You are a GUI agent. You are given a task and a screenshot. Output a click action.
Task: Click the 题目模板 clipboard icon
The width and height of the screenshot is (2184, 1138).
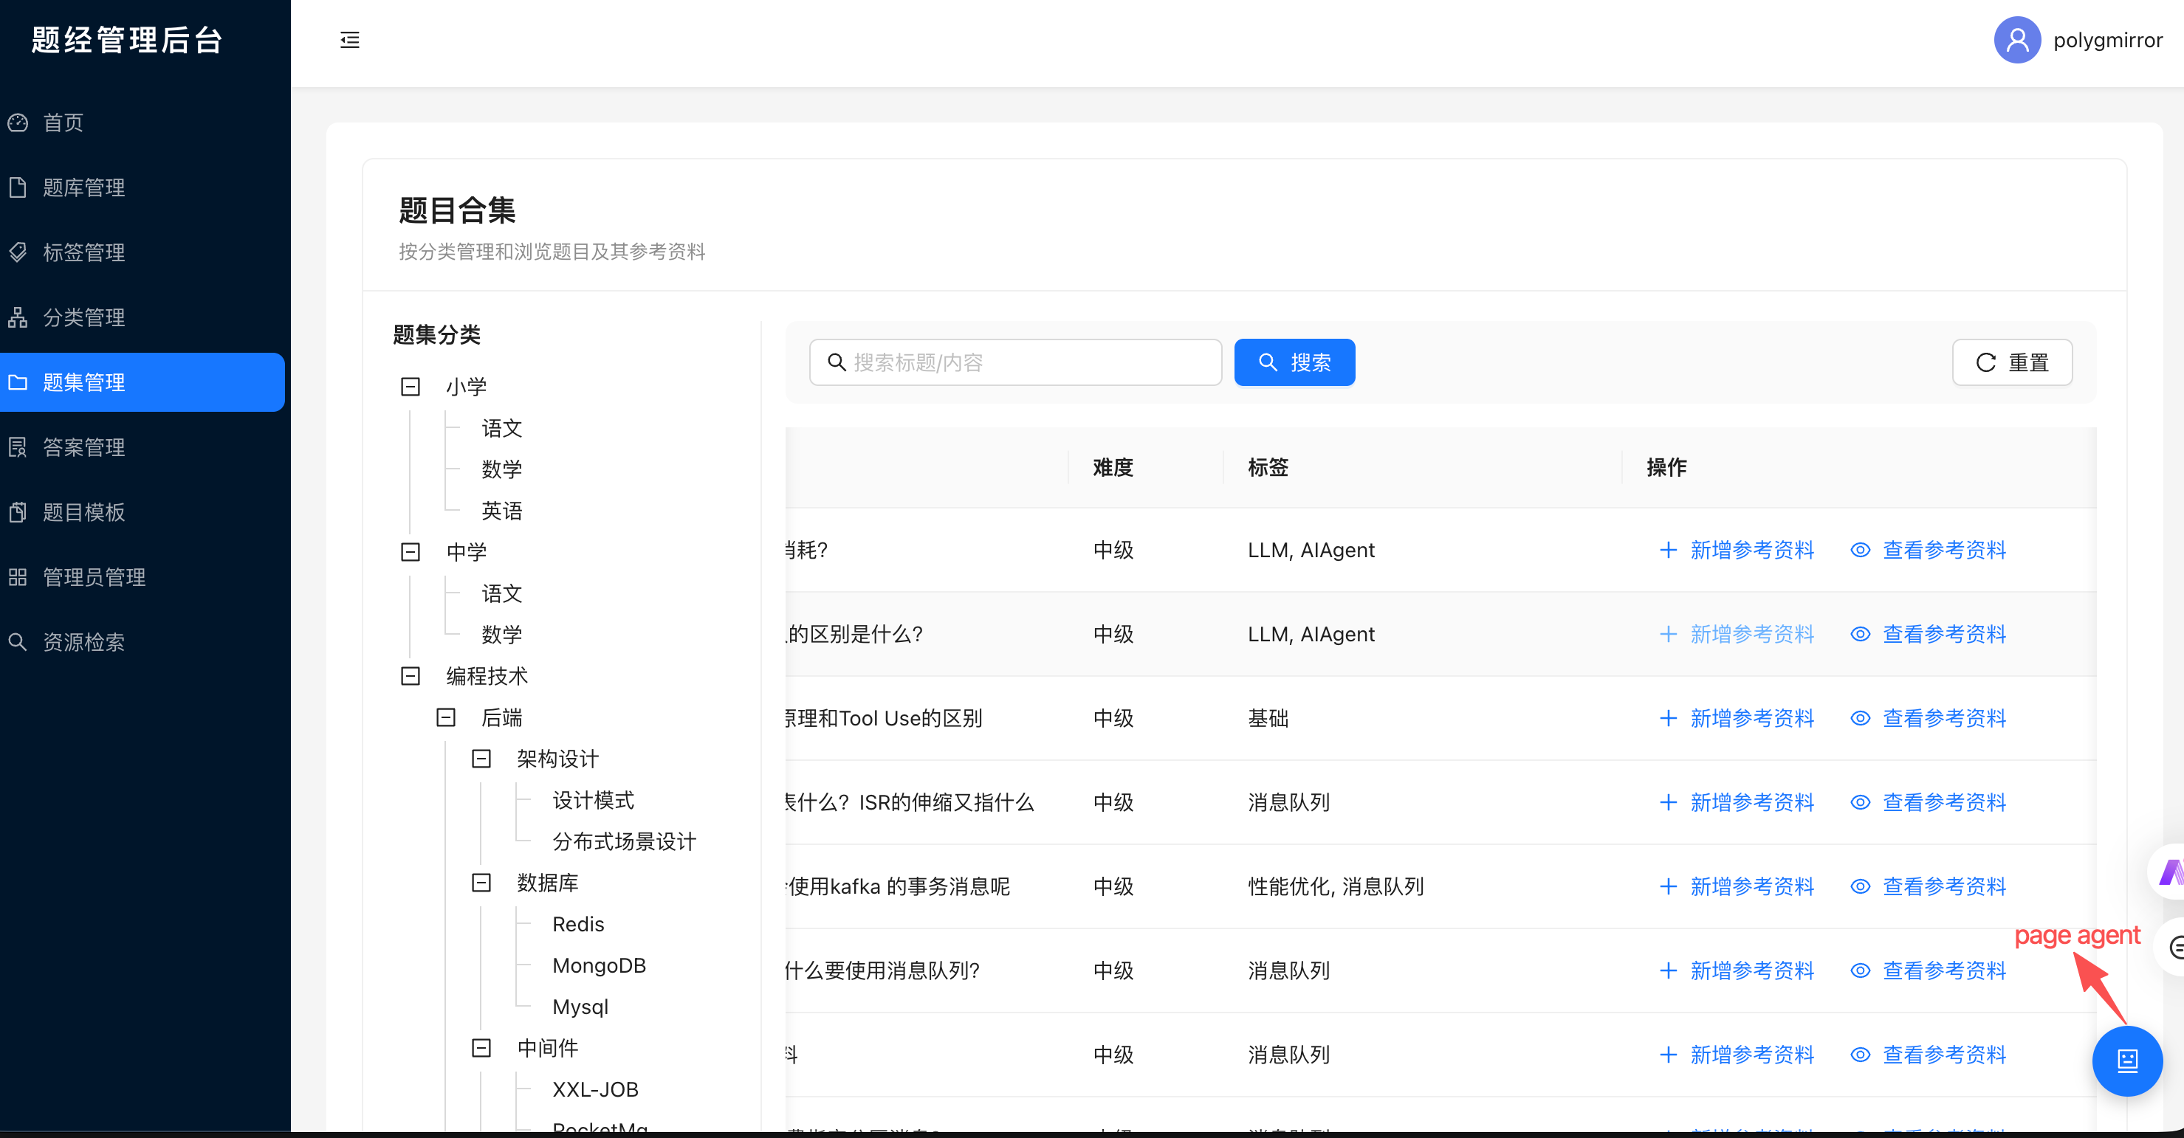point(18,511)
